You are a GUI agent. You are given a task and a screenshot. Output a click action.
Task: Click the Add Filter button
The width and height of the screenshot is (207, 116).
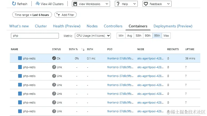(66, 15)
